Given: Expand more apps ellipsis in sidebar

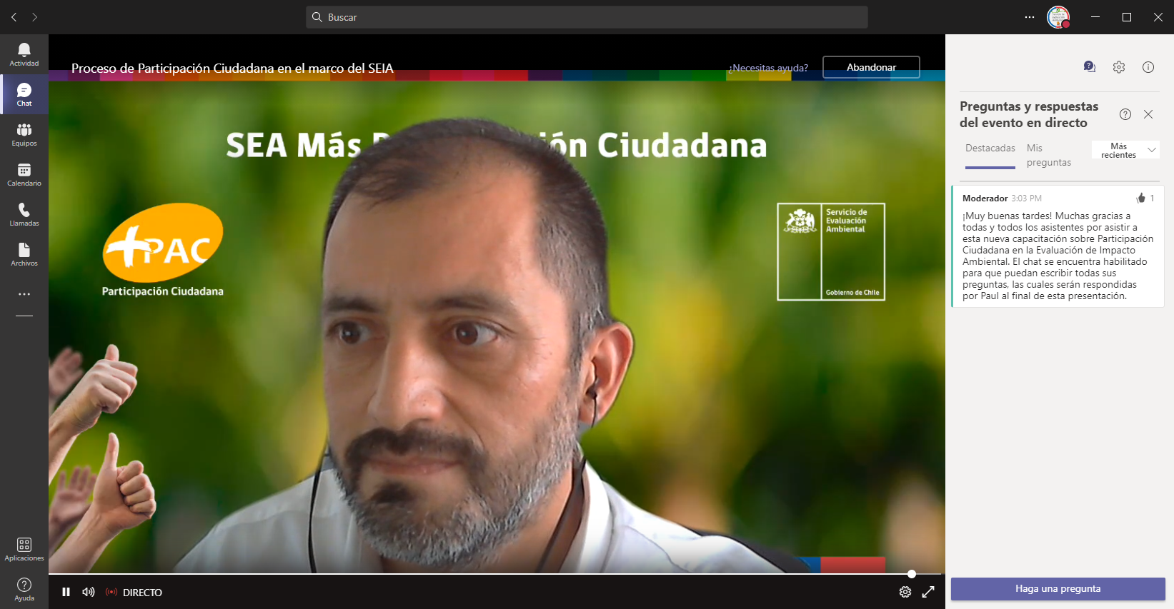Looking at the screenshot, I should tap(24, 294).
